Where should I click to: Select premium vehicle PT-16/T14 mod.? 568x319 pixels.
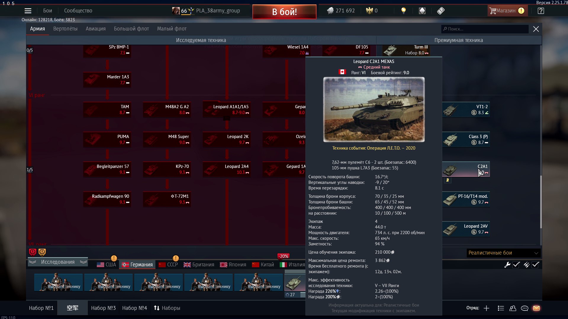pos(466,199)
